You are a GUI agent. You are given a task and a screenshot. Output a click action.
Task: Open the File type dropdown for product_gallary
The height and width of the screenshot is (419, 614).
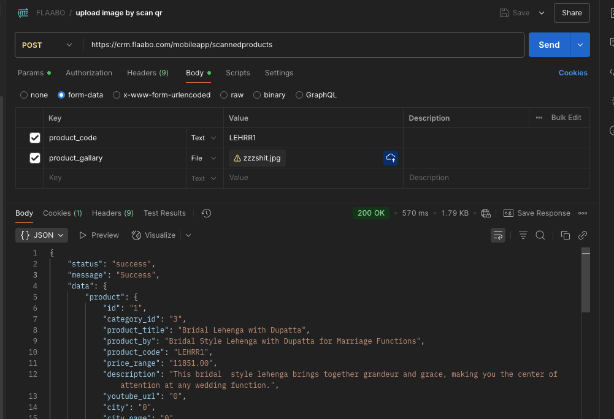204,158
